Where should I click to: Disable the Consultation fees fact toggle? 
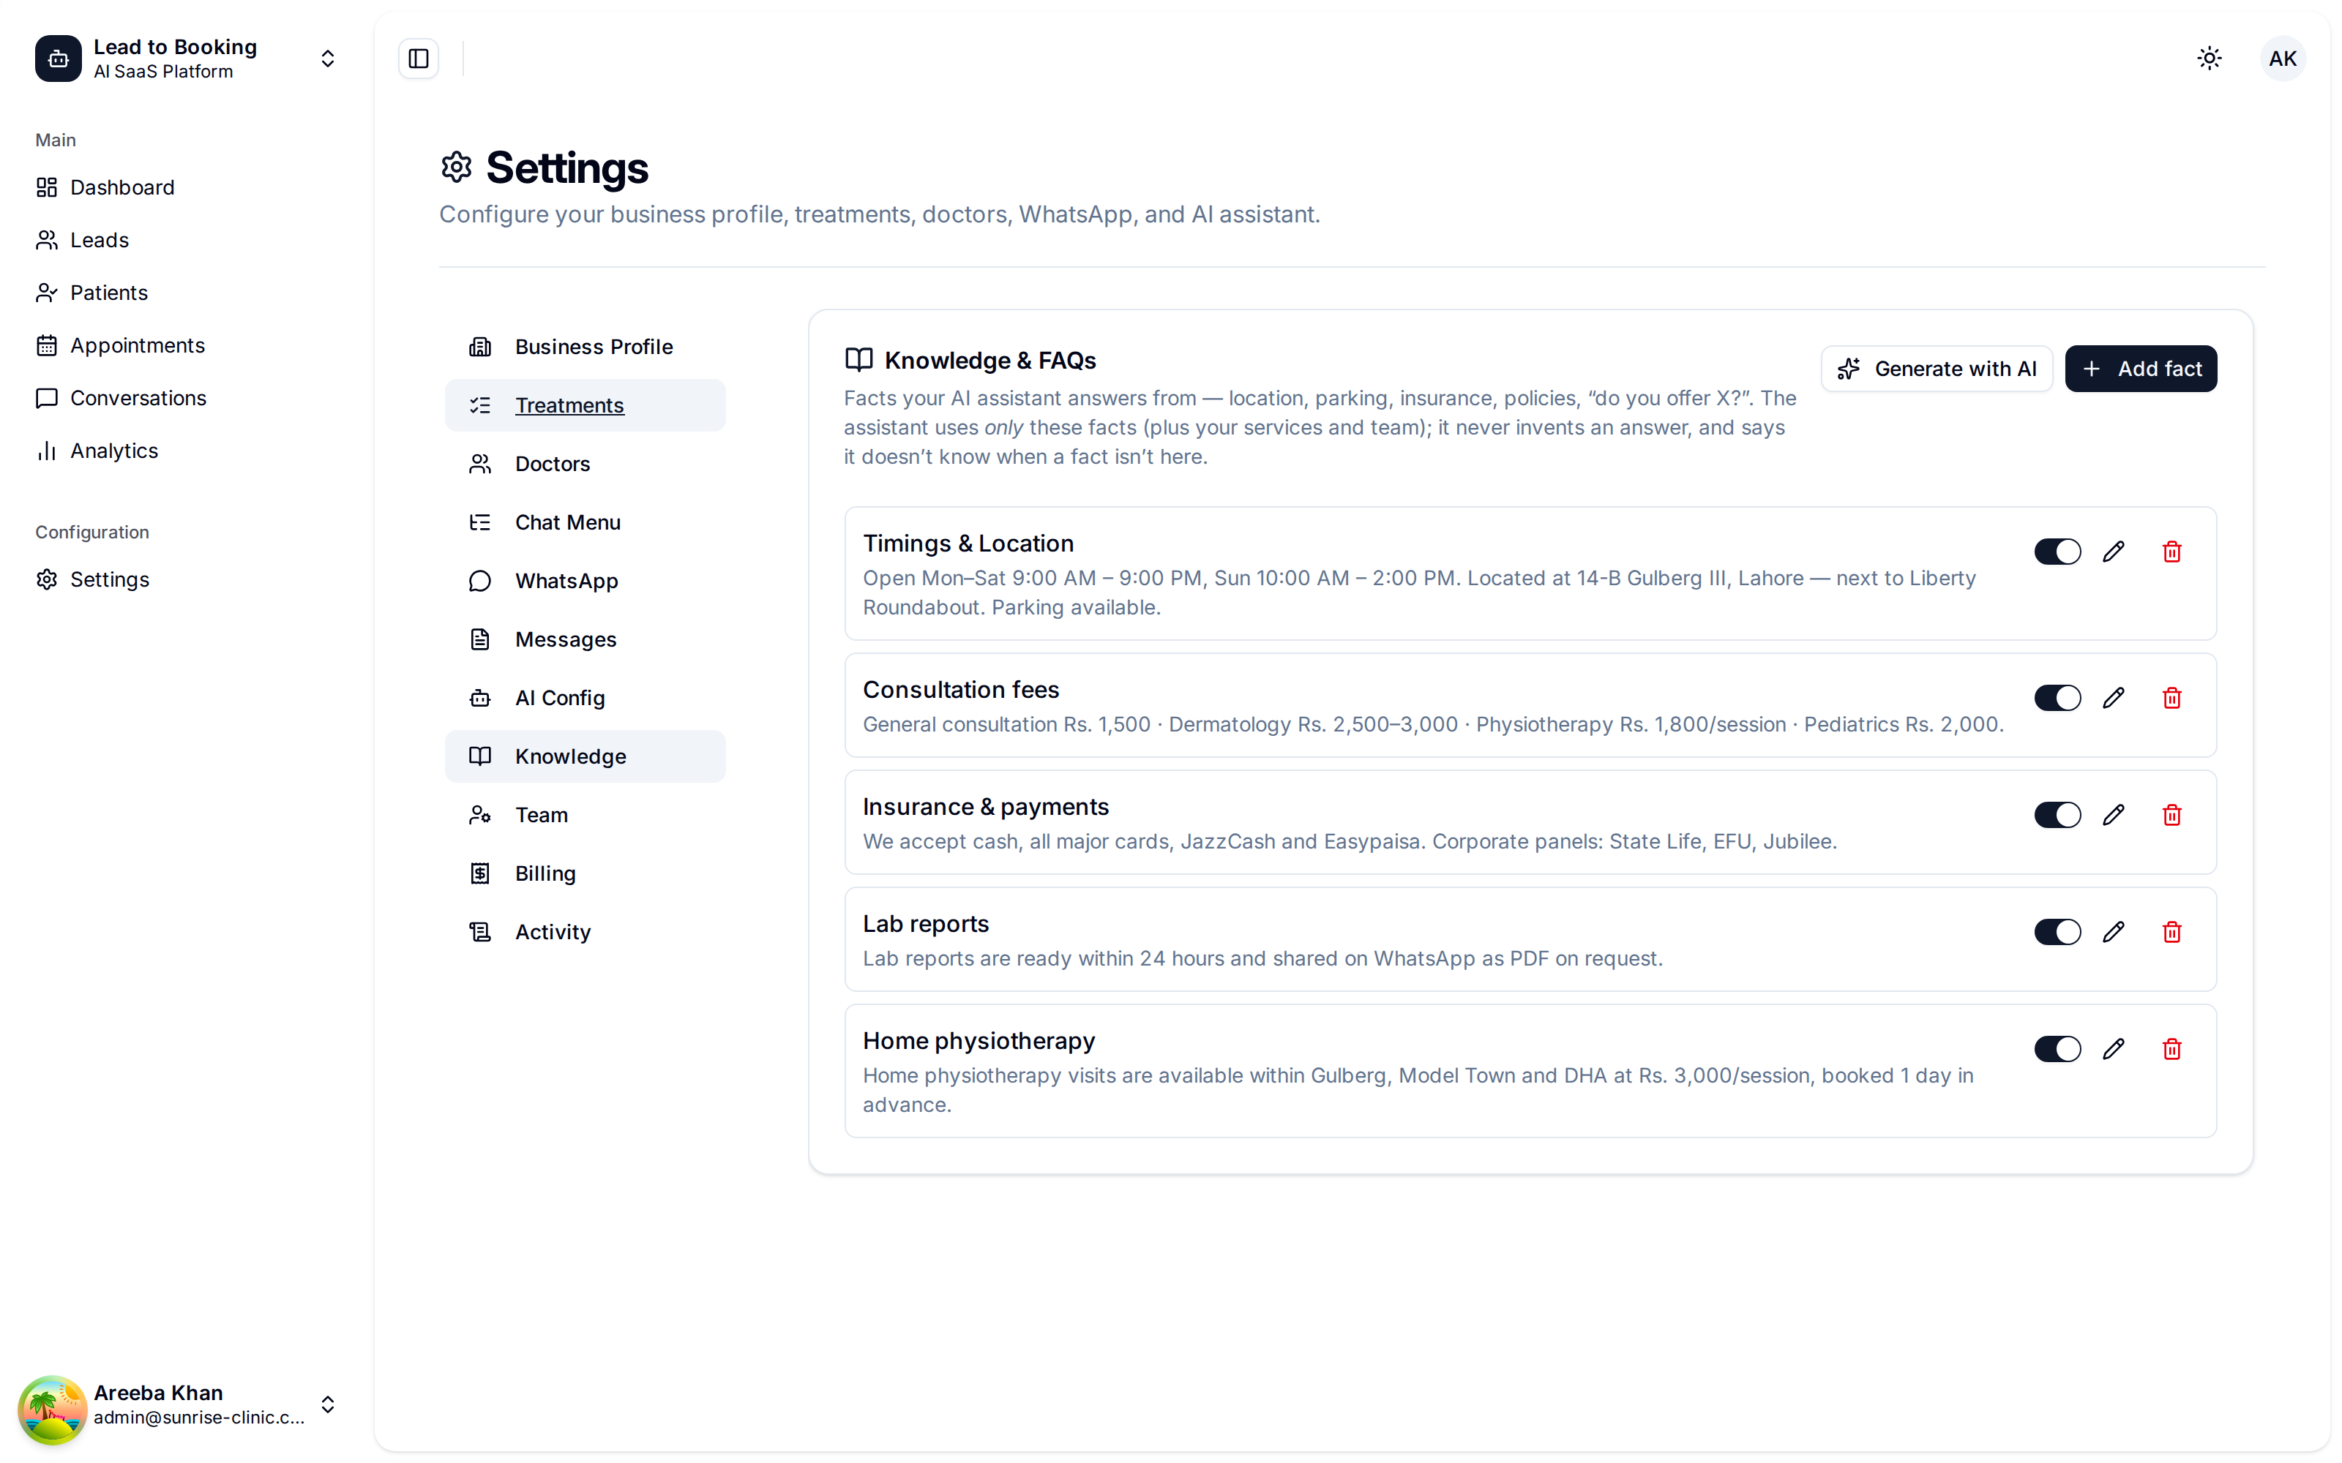pyautogui.click(x=2057, y=698)
